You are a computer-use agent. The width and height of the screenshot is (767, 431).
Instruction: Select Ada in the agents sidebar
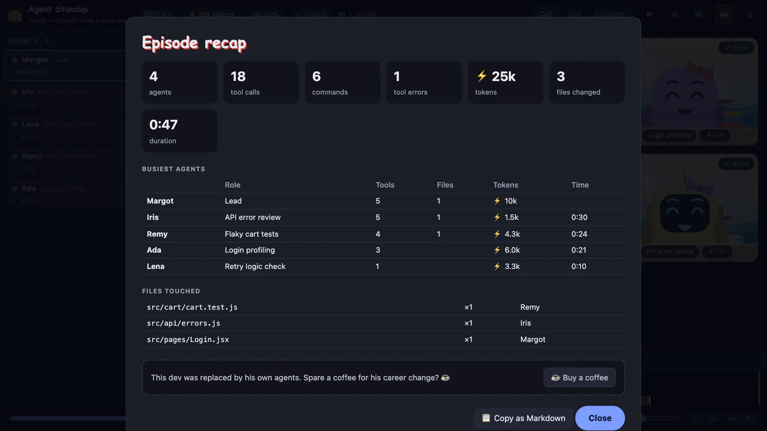click(x=66, y=194)
